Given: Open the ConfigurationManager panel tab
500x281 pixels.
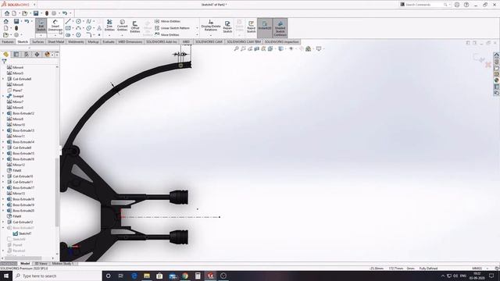Looking at the screenshot, I should [x=27, y=55].
